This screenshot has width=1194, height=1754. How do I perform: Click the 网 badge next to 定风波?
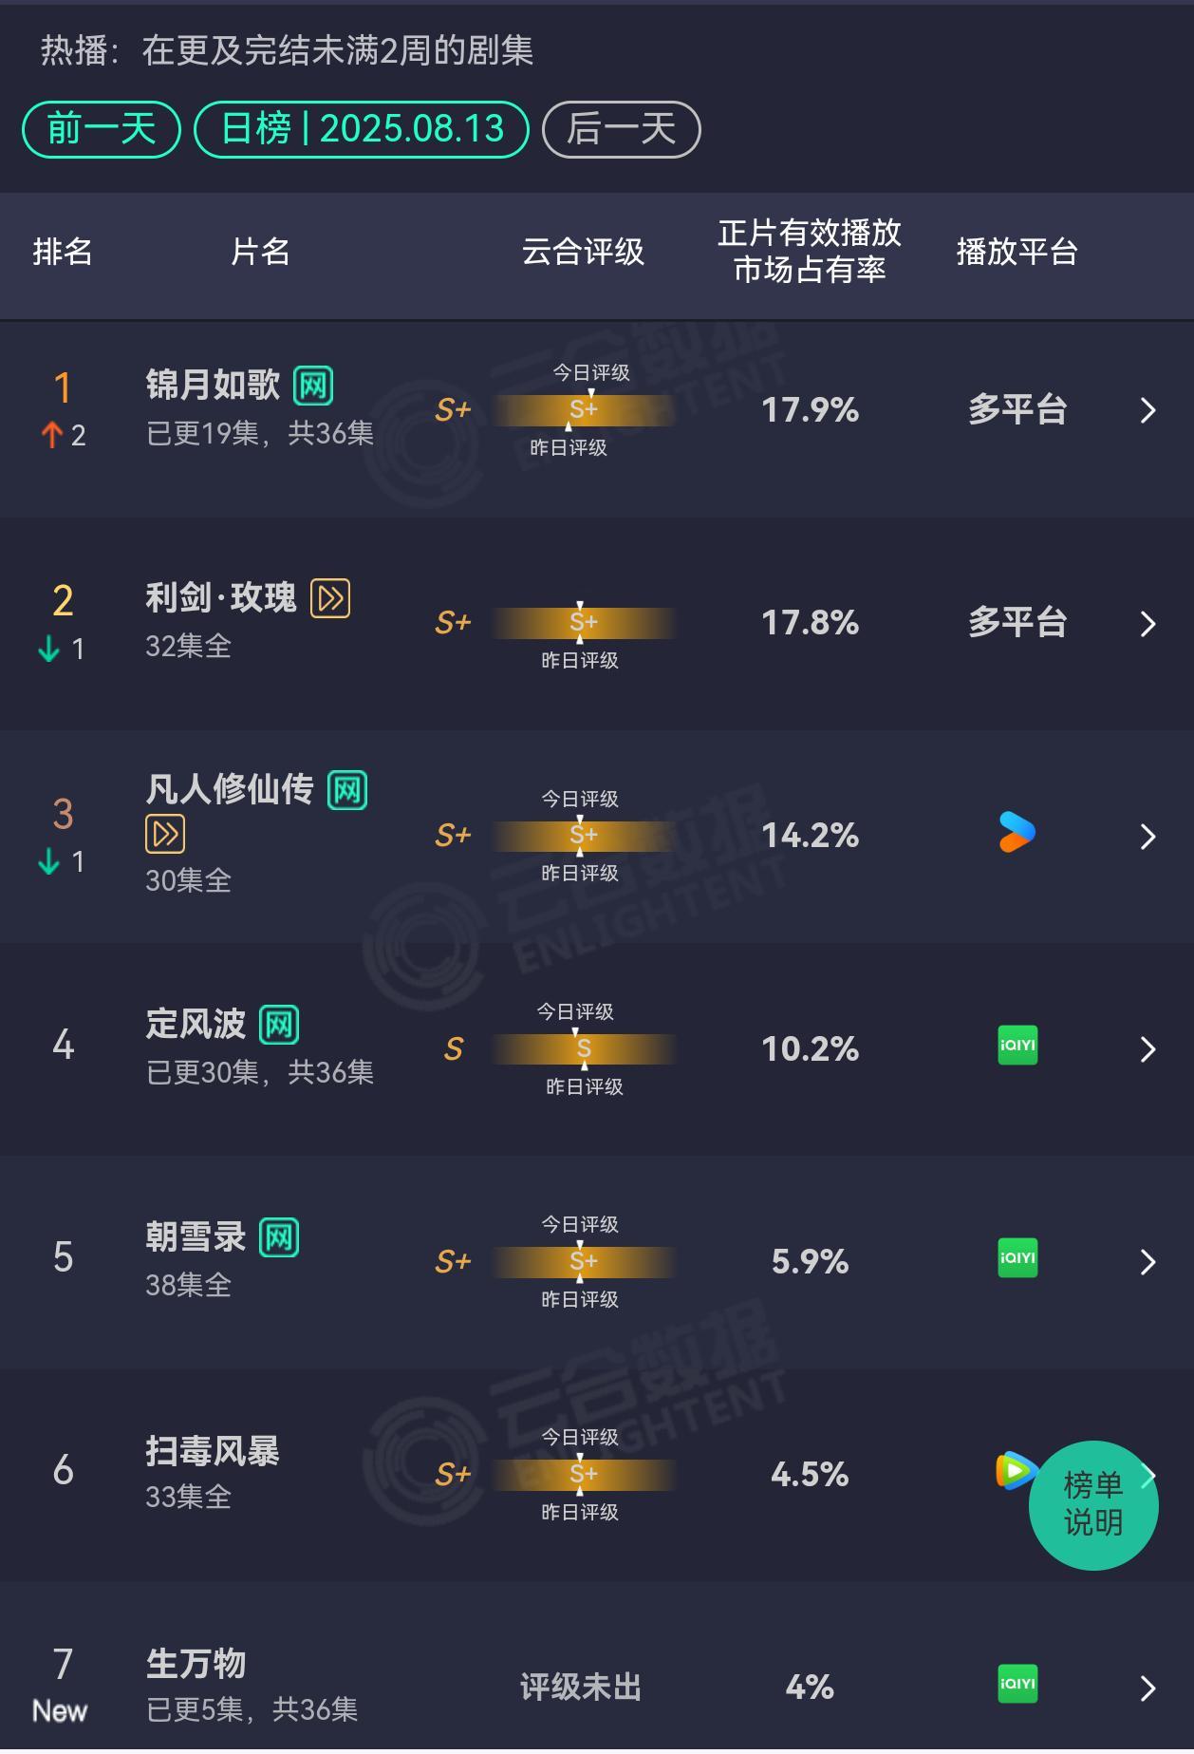(x=279, y=1025)
